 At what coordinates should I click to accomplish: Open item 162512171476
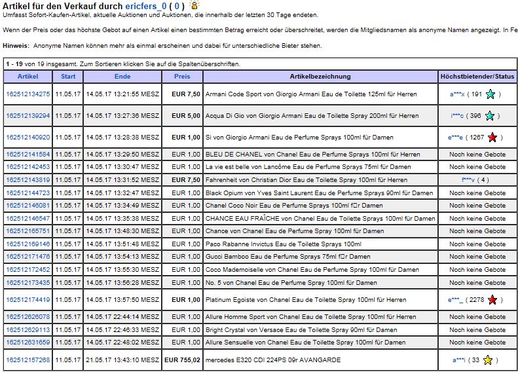pyautogui.click(x=28, y=256)
